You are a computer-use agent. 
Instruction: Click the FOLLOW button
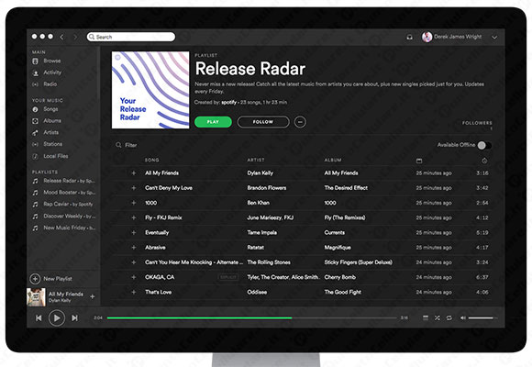coord(263,122)
